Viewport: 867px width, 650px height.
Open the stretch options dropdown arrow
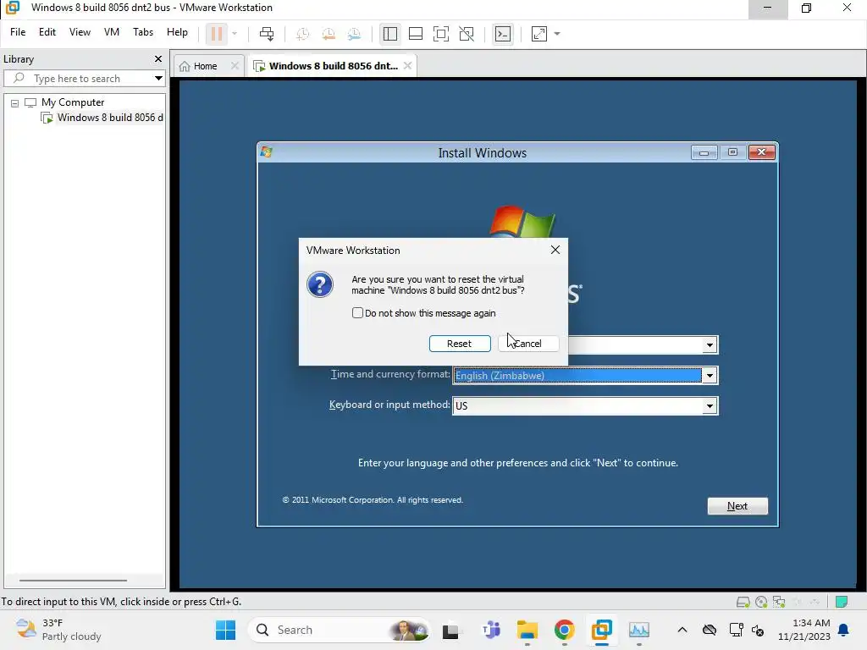coord(557,34)
